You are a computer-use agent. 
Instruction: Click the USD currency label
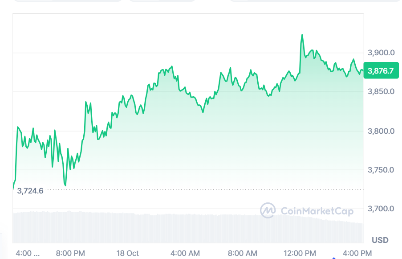pos(380,240)
